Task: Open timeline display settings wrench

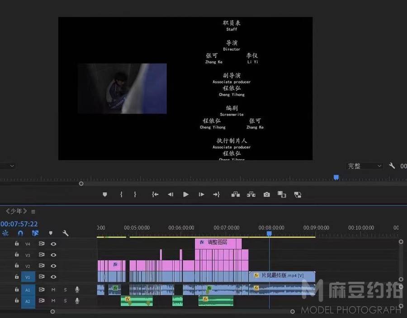Action: click(66, 233)
